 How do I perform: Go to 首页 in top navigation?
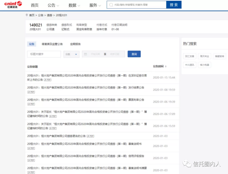[x=34, y=5]
